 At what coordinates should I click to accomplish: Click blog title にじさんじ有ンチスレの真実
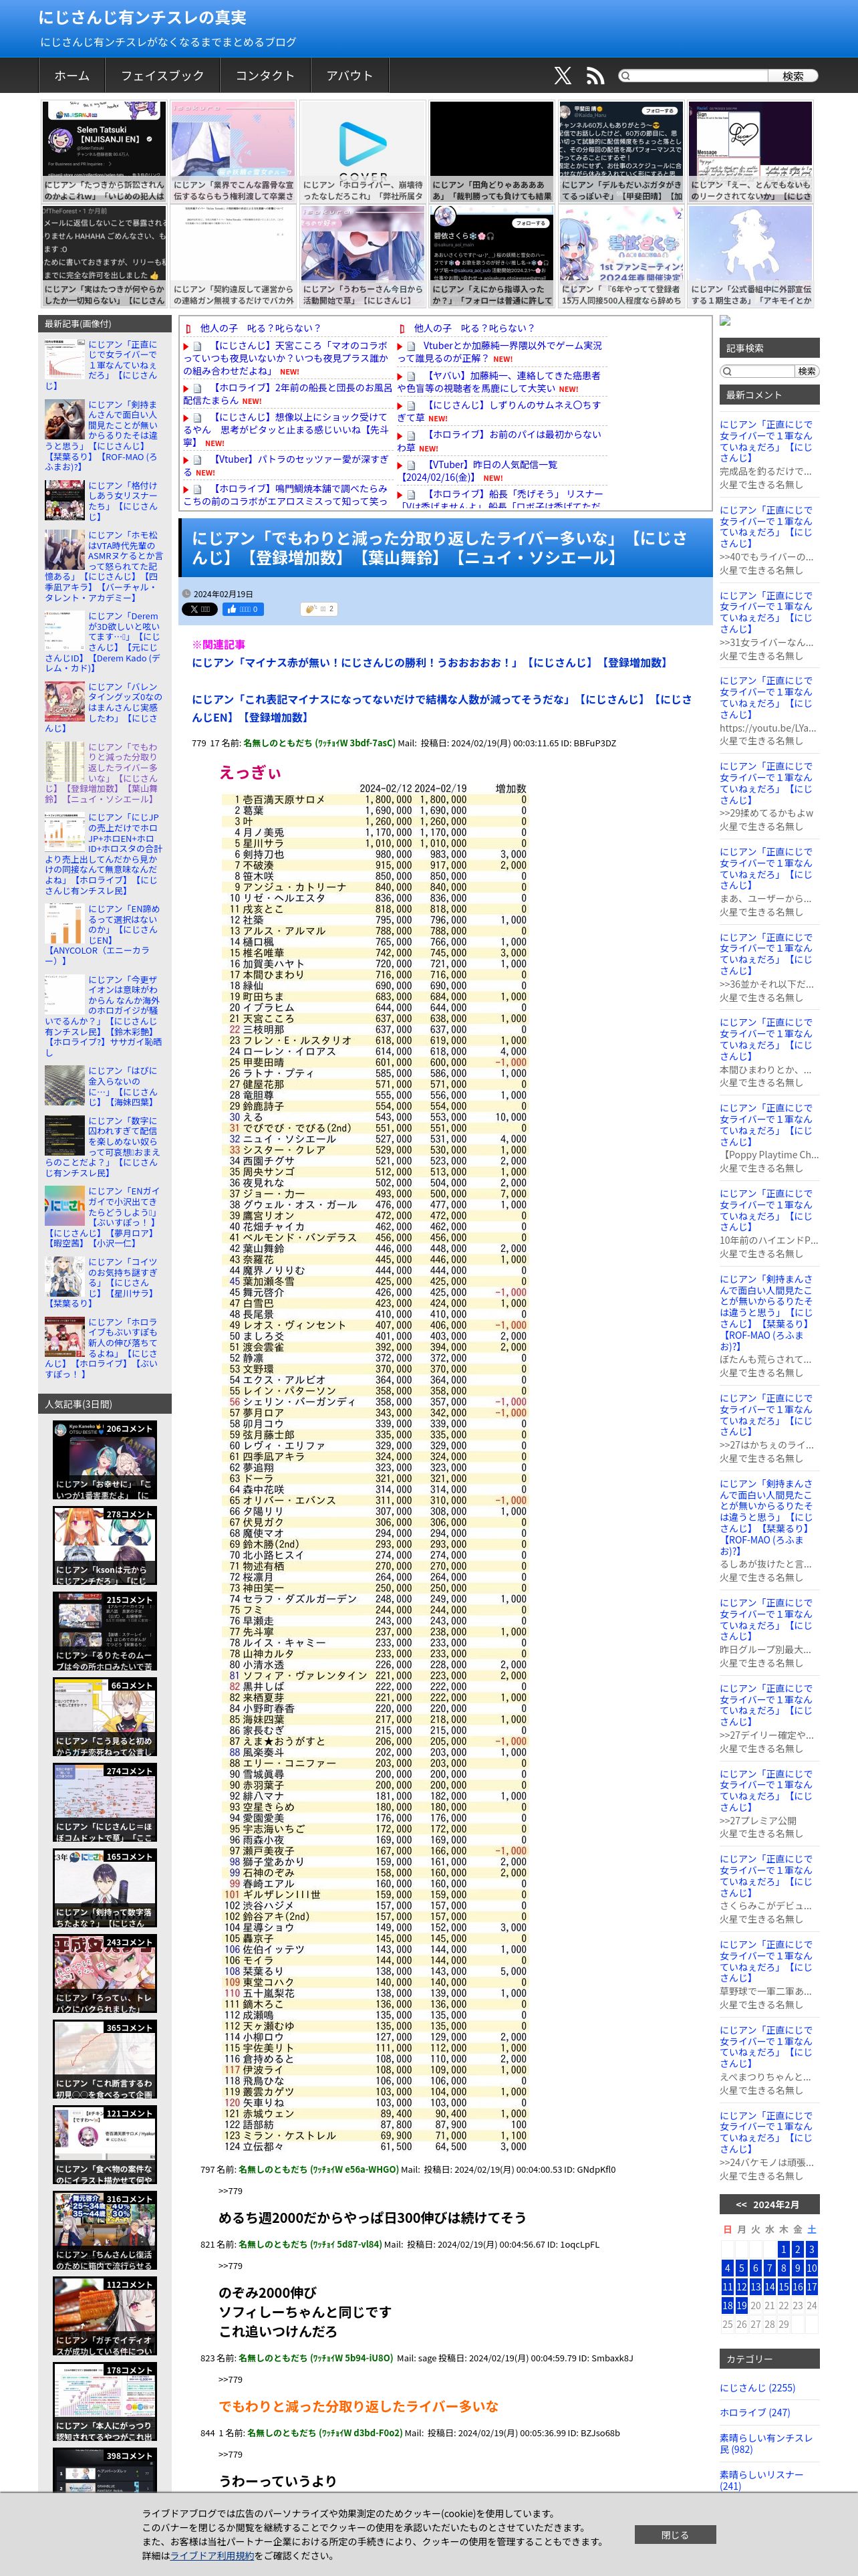[x=142, y=18]
